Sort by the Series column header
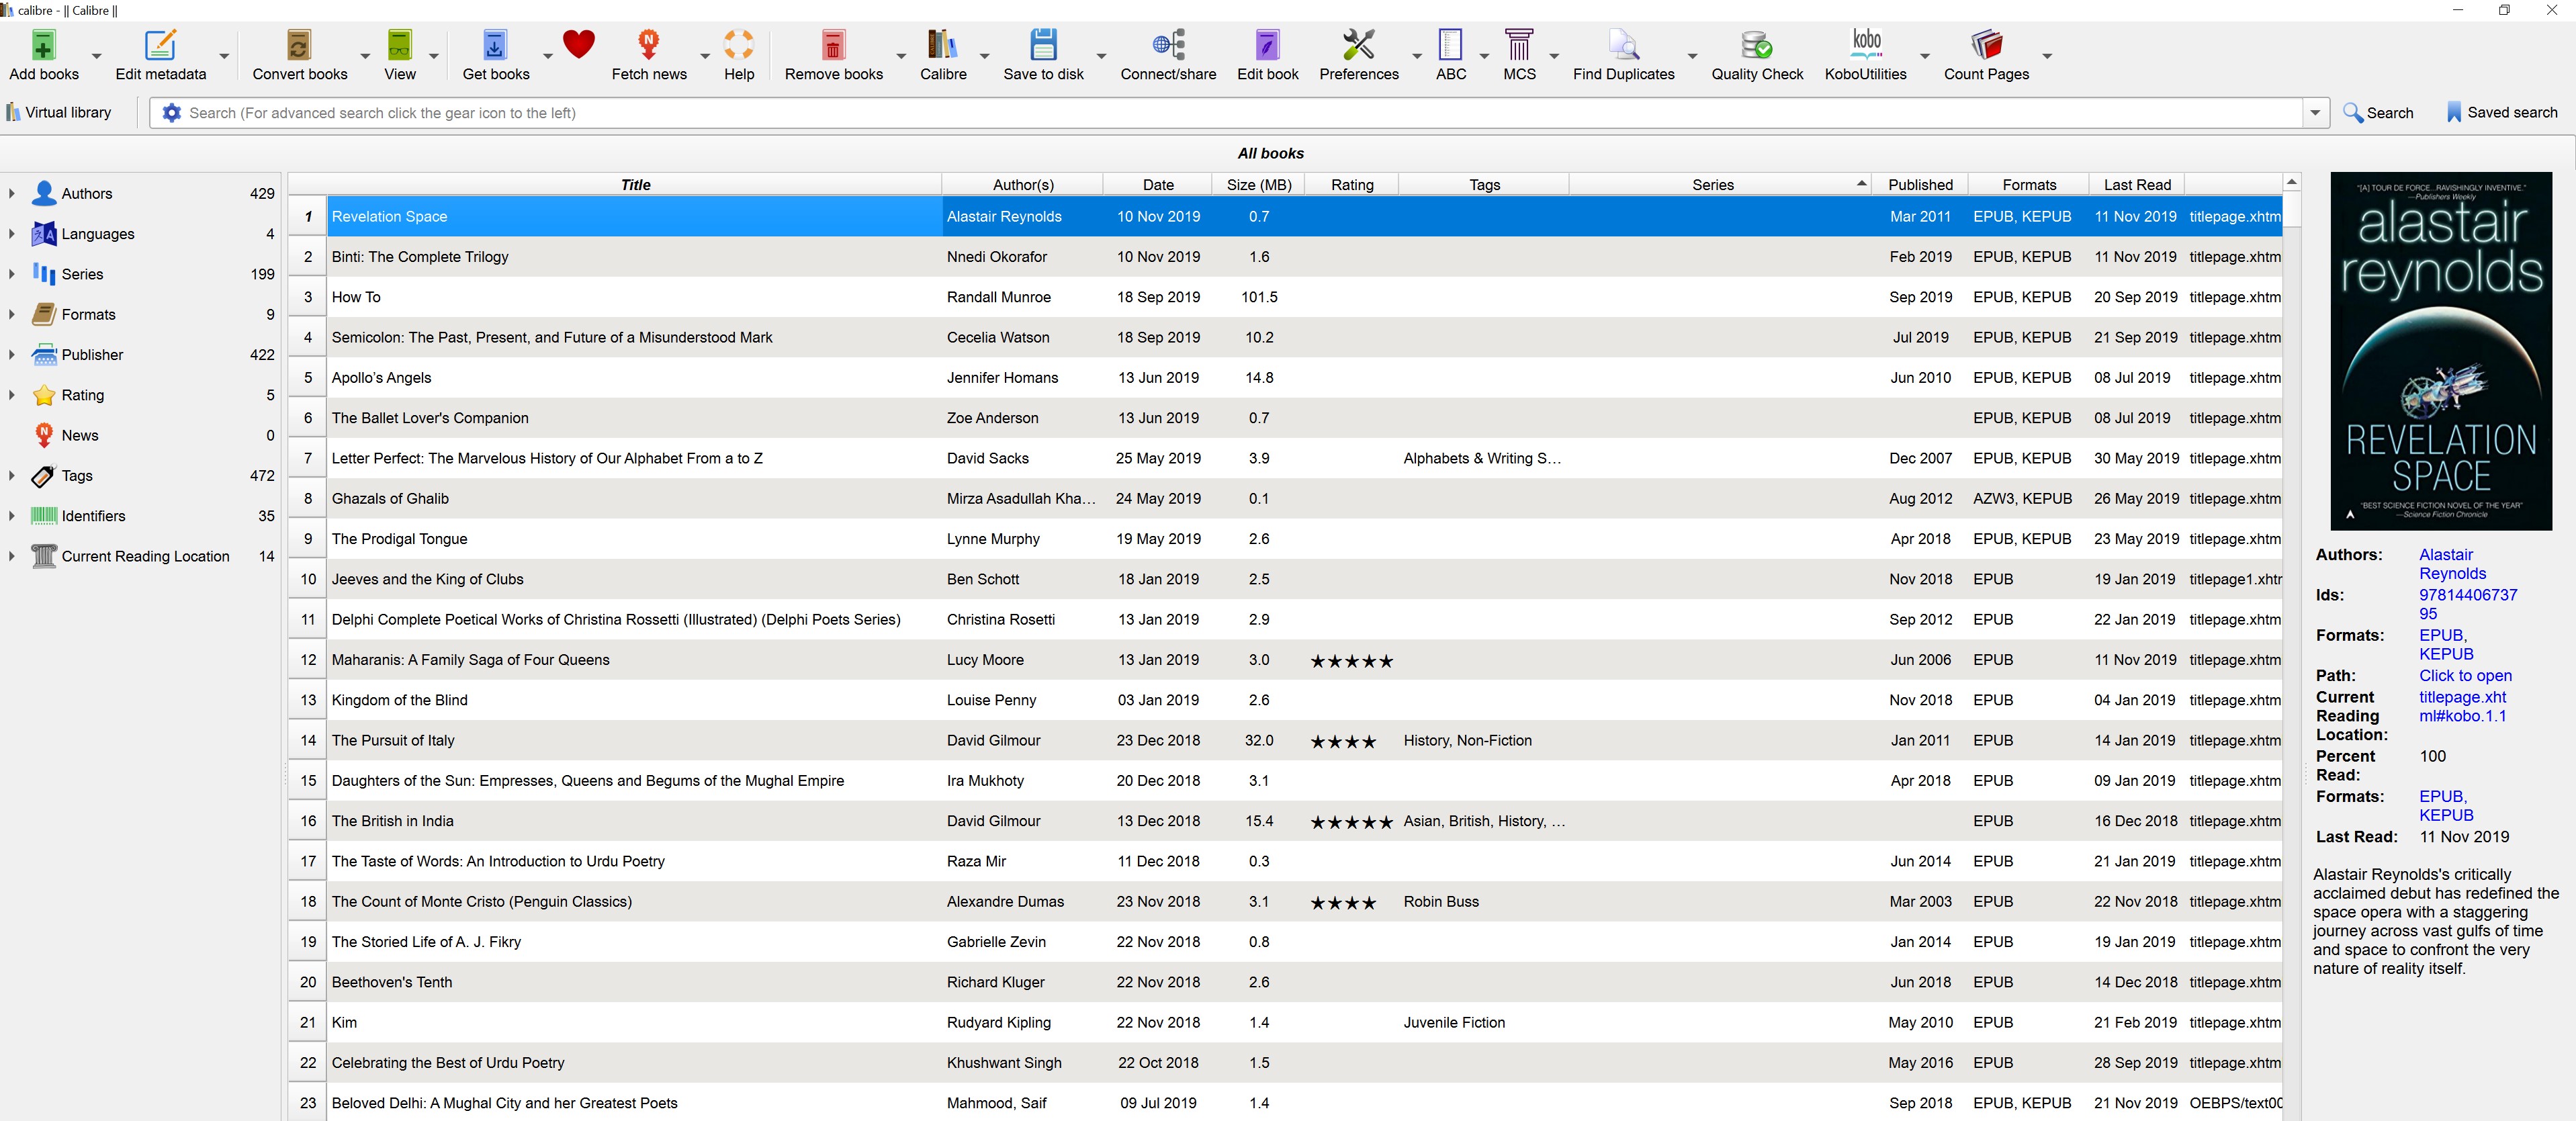This screenshot has width=2576, height=1121. (x=1712, y=185)
